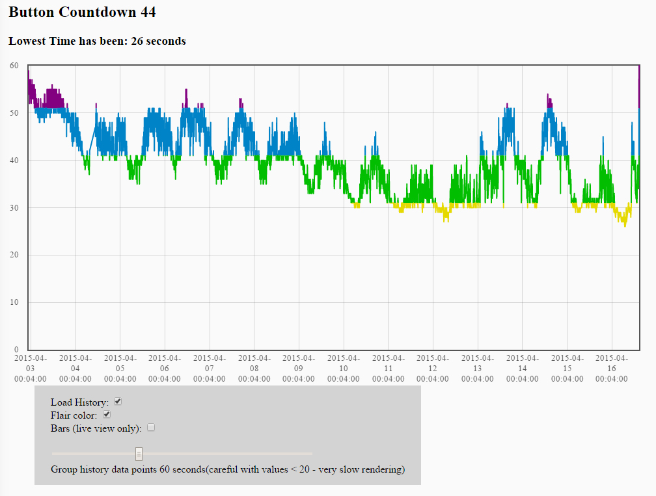Click the 2015-04-13 date label on the x-axis
Viewport: 656px width, 496px height.
[478, 368]
